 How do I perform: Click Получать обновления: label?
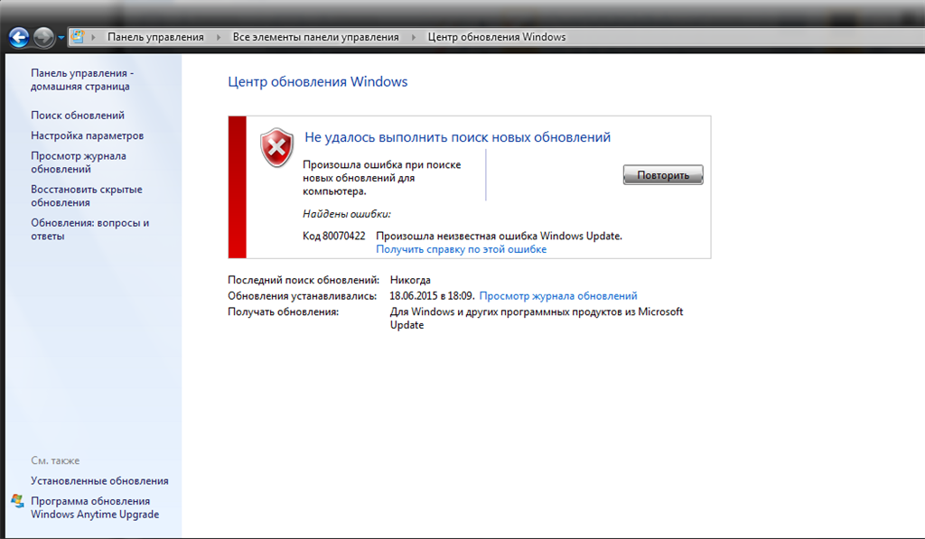pos(283,312)
